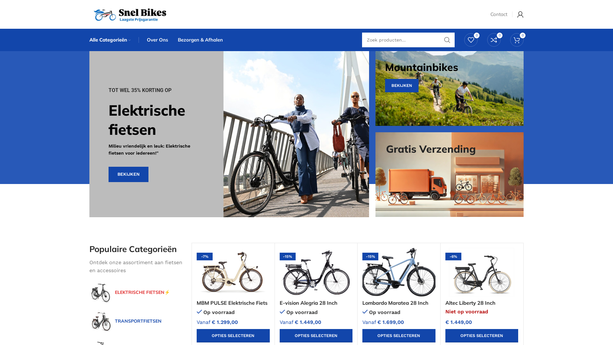613x345 pixels.
Task: Open the E-vision Alegria bike thumbnail
Action: pyautogui.click(x=316, y=272)
